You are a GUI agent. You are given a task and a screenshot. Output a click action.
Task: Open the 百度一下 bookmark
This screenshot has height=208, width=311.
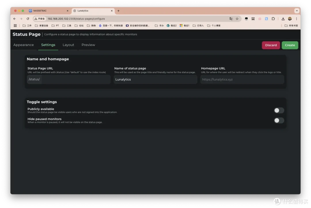tap(111, 26)
